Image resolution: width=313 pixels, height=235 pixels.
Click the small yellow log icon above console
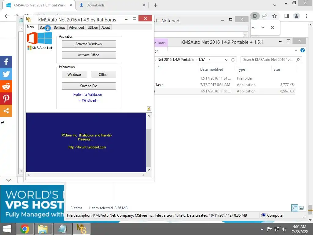(149, 109)
